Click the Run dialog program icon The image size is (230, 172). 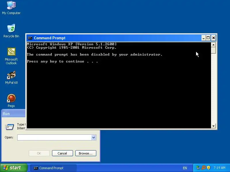coord(9,127)
